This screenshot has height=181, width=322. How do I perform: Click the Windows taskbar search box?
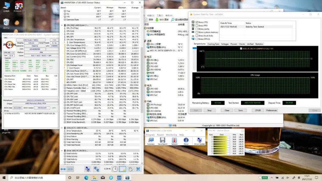point(36,178)
